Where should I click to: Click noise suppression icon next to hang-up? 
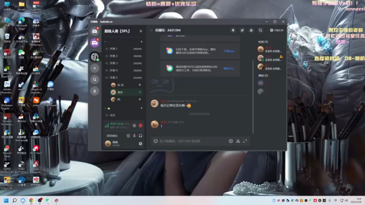134,126
